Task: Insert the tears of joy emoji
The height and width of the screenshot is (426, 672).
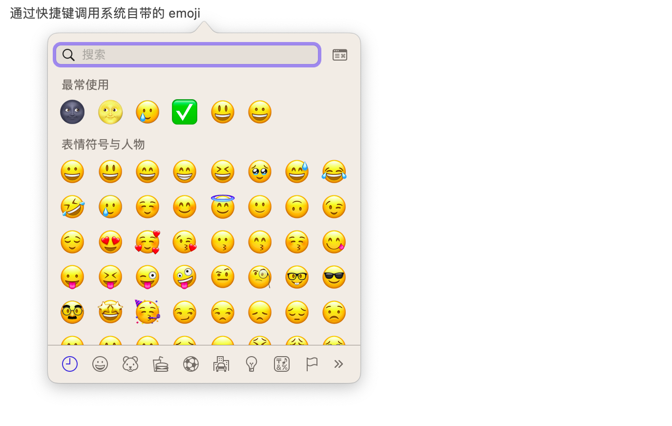Action: pyautogui.click(x=334, y=171)
